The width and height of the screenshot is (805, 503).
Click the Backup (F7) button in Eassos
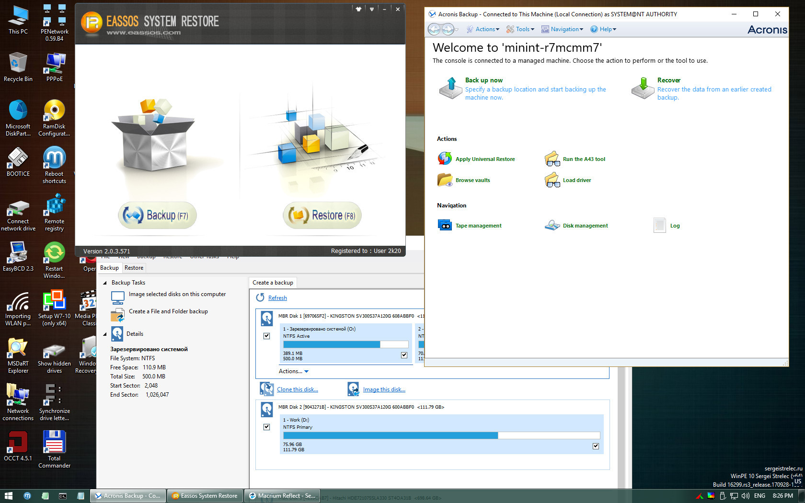(x=157, y=215)
